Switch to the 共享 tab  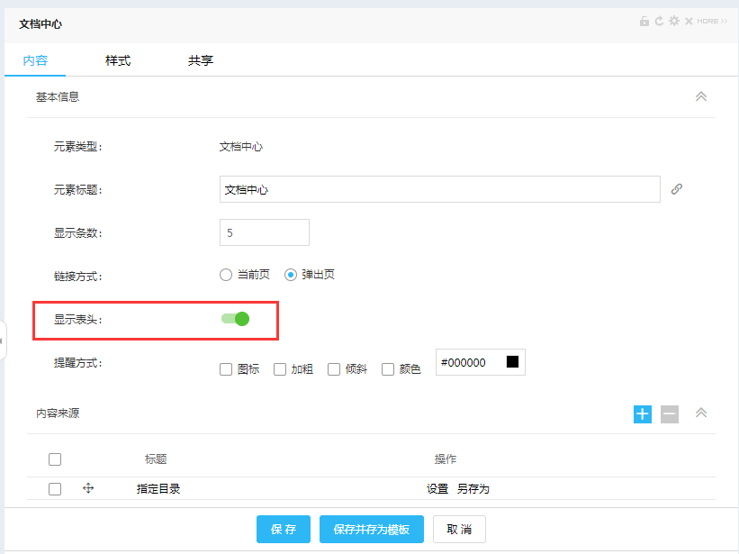point(201,60)
